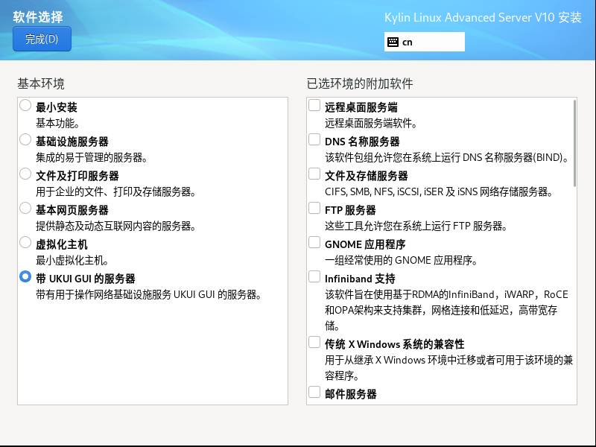The width and height of the screenshot is (596, 447).
Task: Enable the FTP 服务器 checkbox
Action: (314, 209)
